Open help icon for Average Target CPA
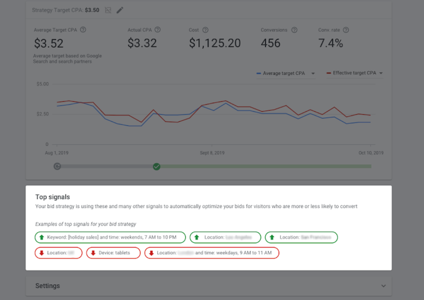Viewport: 424px width, 300px height. 83,30
